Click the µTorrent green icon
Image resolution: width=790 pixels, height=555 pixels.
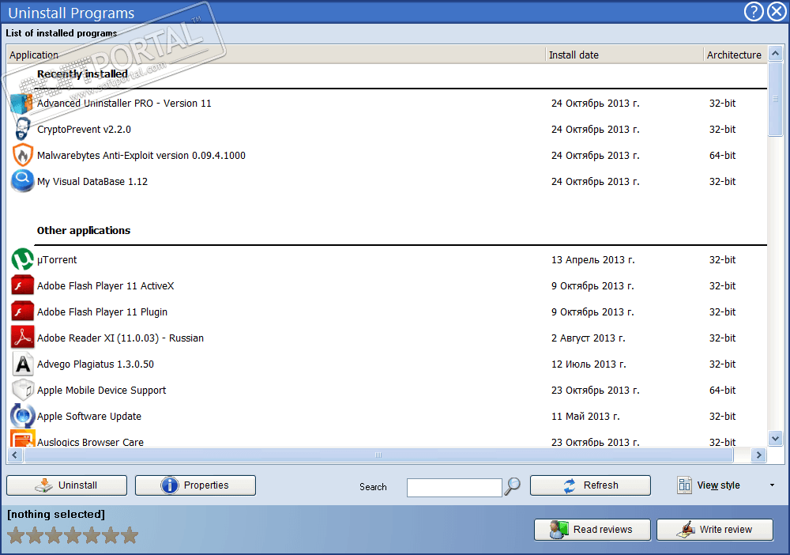(22, 259)
